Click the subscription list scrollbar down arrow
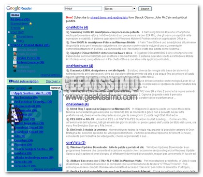This screenshot has width=203, height=177. pos(60,165)
